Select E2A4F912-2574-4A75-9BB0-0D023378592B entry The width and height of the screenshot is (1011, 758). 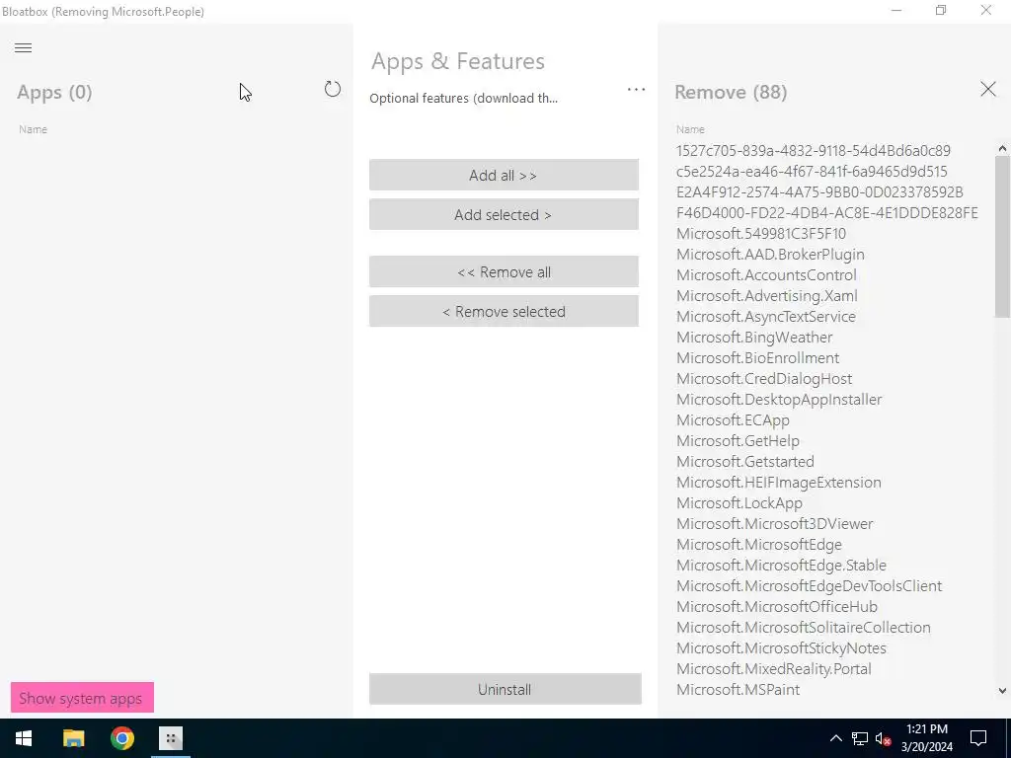click(819, 191)
